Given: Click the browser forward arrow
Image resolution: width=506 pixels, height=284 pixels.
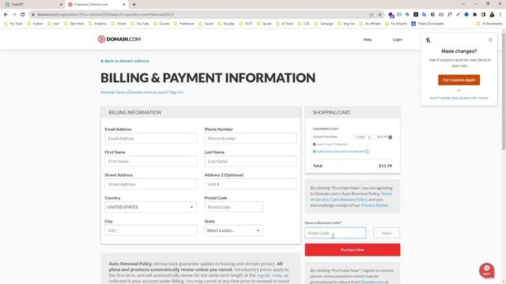Looking at the screenshot, I should click(x=14, y=14).
